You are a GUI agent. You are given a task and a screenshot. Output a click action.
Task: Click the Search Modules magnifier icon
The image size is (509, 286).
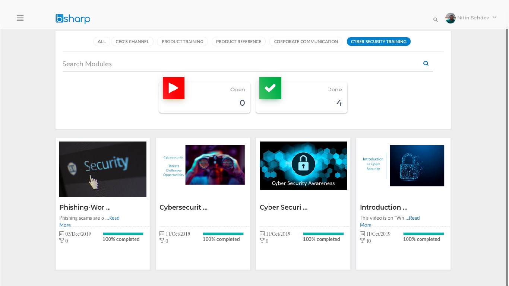(x=426, y=64)
